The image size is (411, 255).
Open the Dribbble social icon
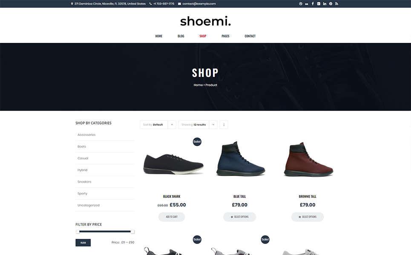[301, 4]
